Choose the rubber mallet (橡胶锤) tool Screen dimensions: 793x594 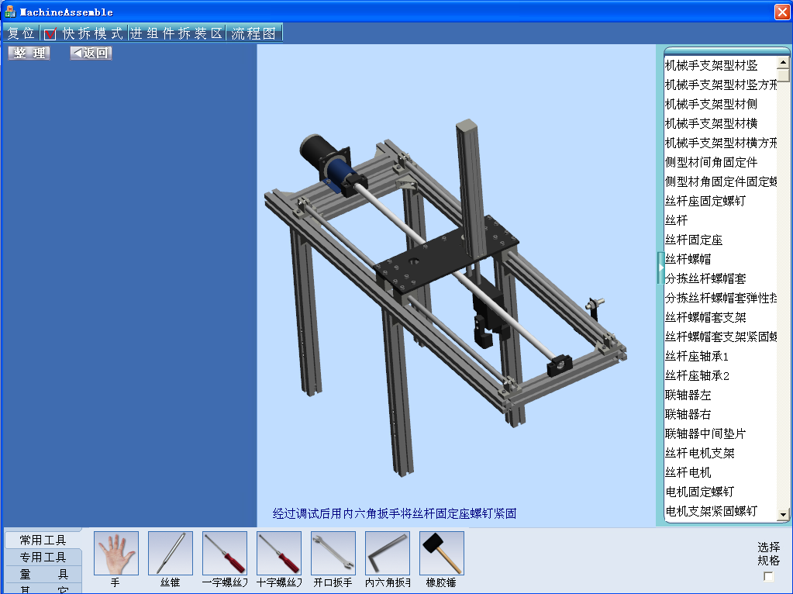click(441, 554)
